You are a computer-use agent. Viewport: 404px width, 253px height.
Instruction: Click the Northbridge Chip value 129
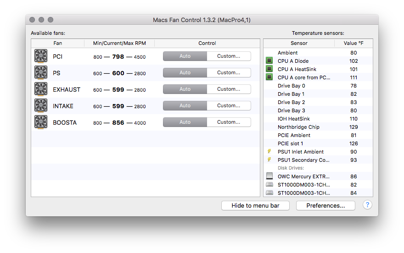click(x=353, y=127)
